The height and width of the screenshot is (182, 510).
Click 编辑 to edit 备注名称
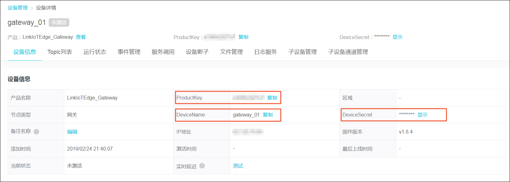click(x=72, y=132)
